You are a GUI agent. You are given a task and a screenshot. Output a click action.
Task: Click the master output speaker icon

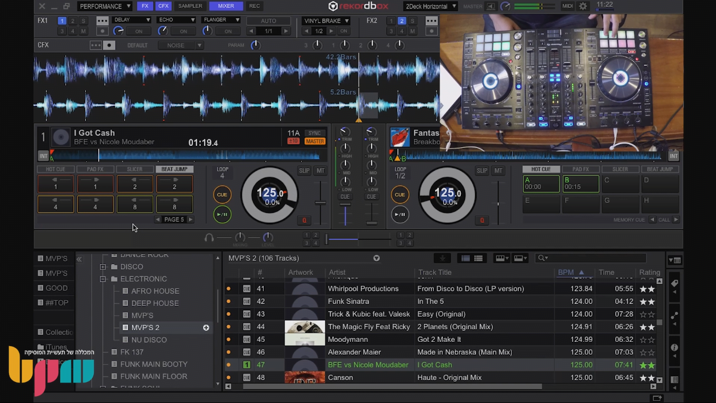coord(490,6)
